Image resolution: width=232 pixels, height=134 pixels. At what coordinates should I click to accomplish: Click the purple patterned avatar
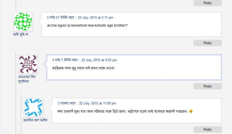29,64
